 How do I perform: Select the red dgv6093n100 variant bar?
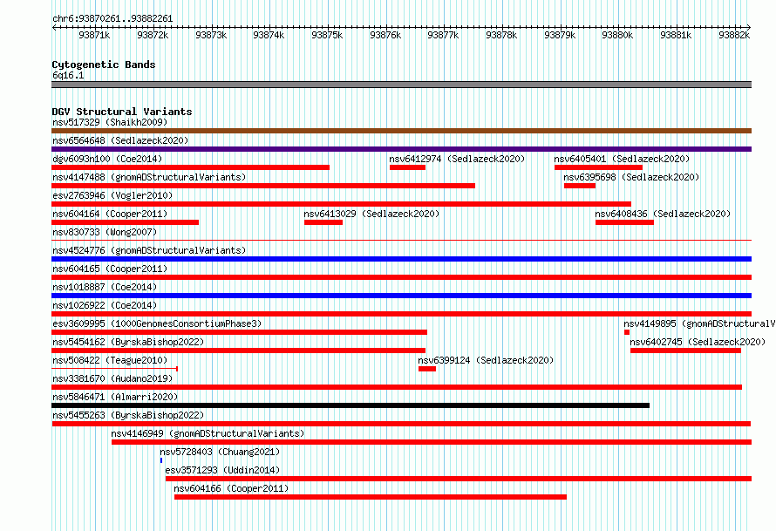point(191,167)
